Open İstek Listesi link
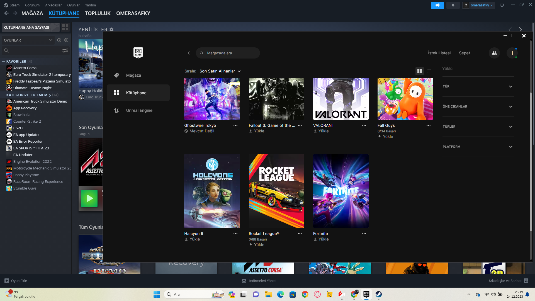Image resolution: width=535 pixels, height=301 pixels. point(439,53)
